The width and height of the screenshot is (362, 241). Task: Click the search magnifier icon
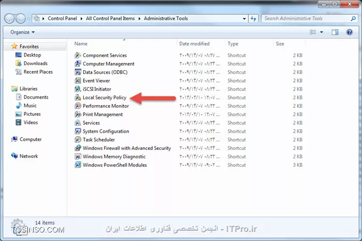point(353,19)
